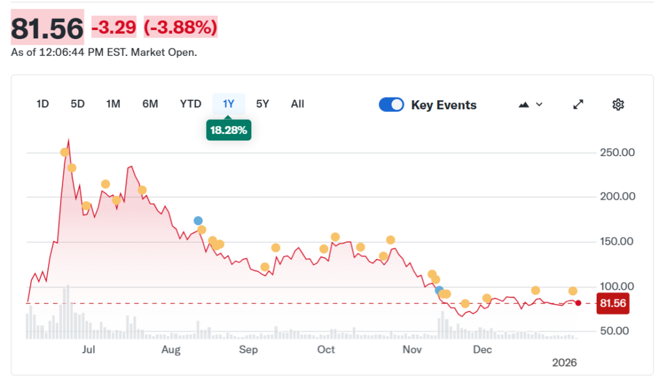Switch to the 6M range
Image resolution: width=667 pixels, height=382 pixels.
point(150,104)
